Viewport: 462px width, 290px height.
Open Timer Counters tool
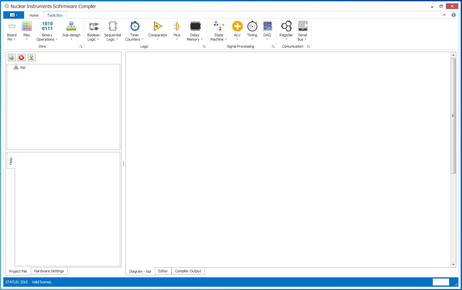[x=134, y=31]
